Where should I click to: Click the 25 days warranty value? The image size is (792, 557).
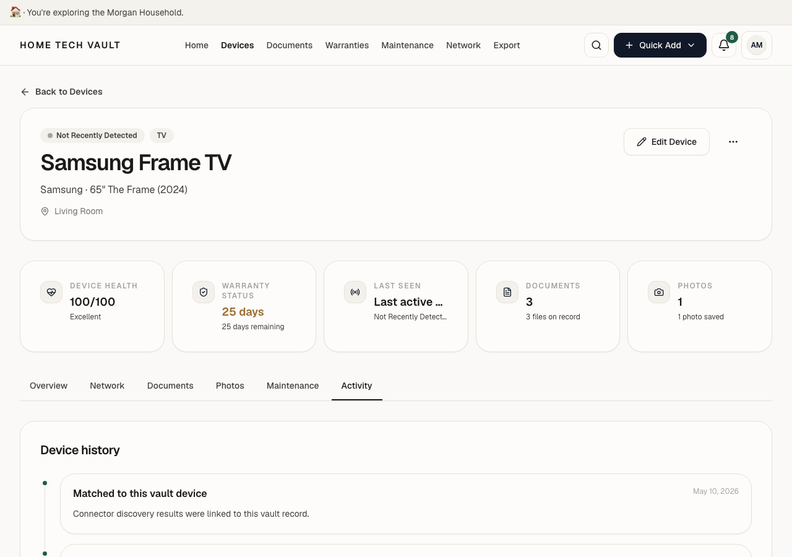click(x=243, y=312)
